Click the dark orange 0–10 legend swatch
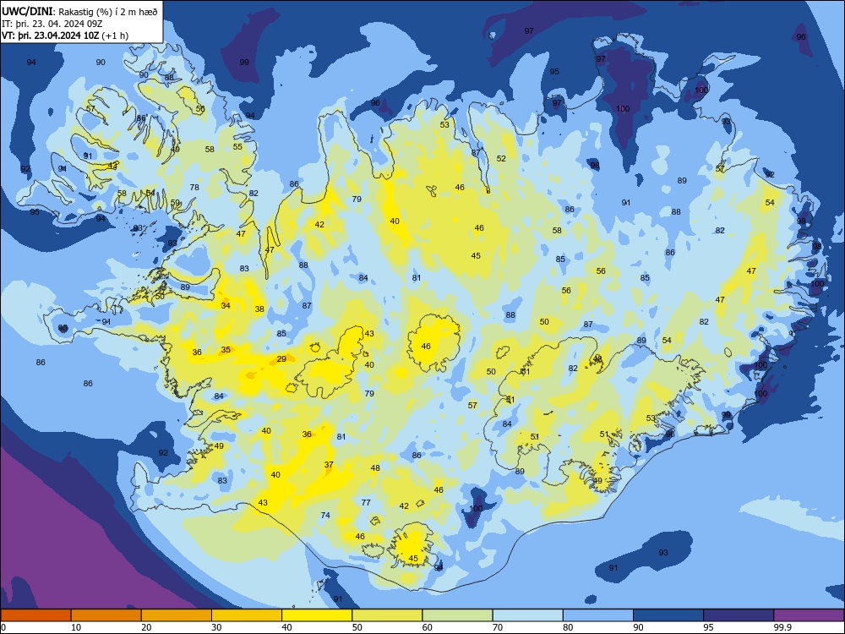 point(35,615)
